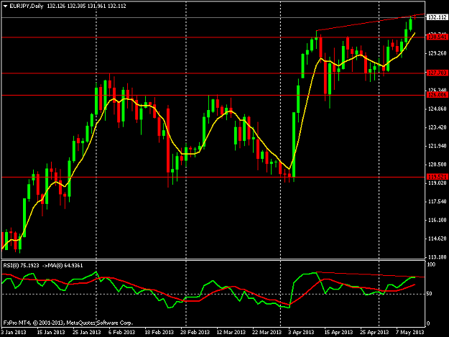Viewport: 449px width, 337px height.
Task: Click the 12 Mar 2013 date label
Action: (231, 332)
